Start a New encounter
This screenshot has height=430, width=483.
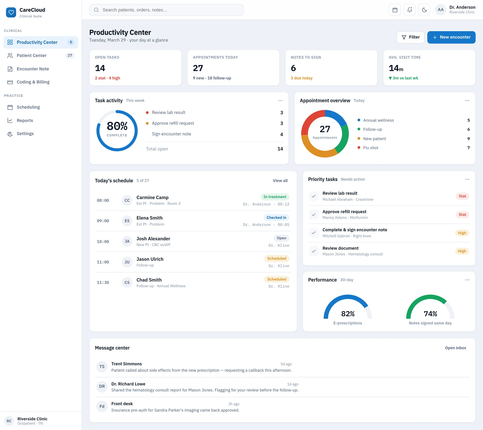click(451, 37)
